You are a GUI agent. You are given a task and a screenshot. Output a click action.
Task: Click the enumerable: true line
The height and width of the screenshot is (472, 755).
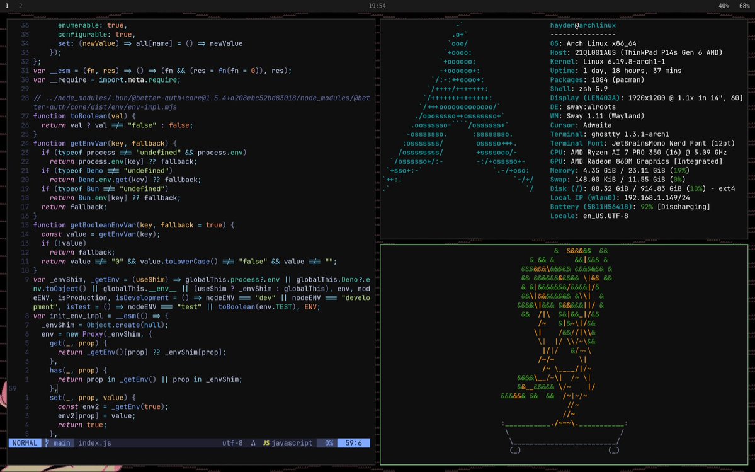[93, 26]
